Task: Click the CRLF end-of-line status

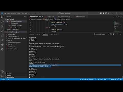Action: click(101, 79)
